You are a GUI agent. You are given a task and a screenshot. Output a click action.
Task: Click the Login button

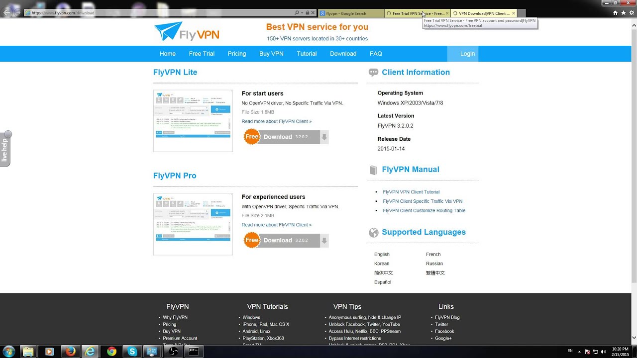463,54
